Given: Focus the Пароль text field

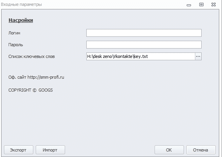Looking at the screenshot, I should (144, 45).
